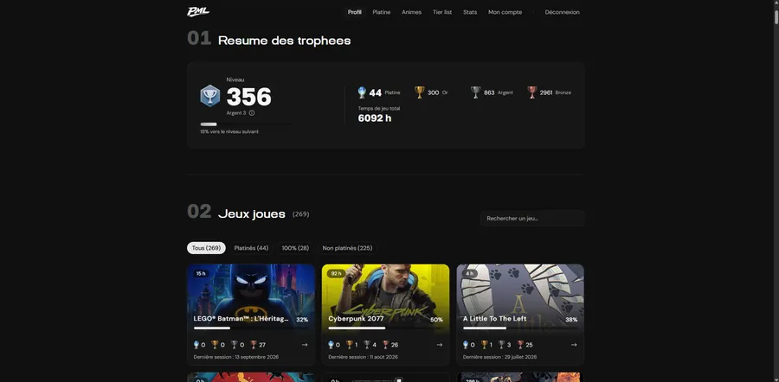This screenshot has height=382, width=779.
Task: Click the Déconnexion link
Action: pyautogui.click(x=562, y=12)
